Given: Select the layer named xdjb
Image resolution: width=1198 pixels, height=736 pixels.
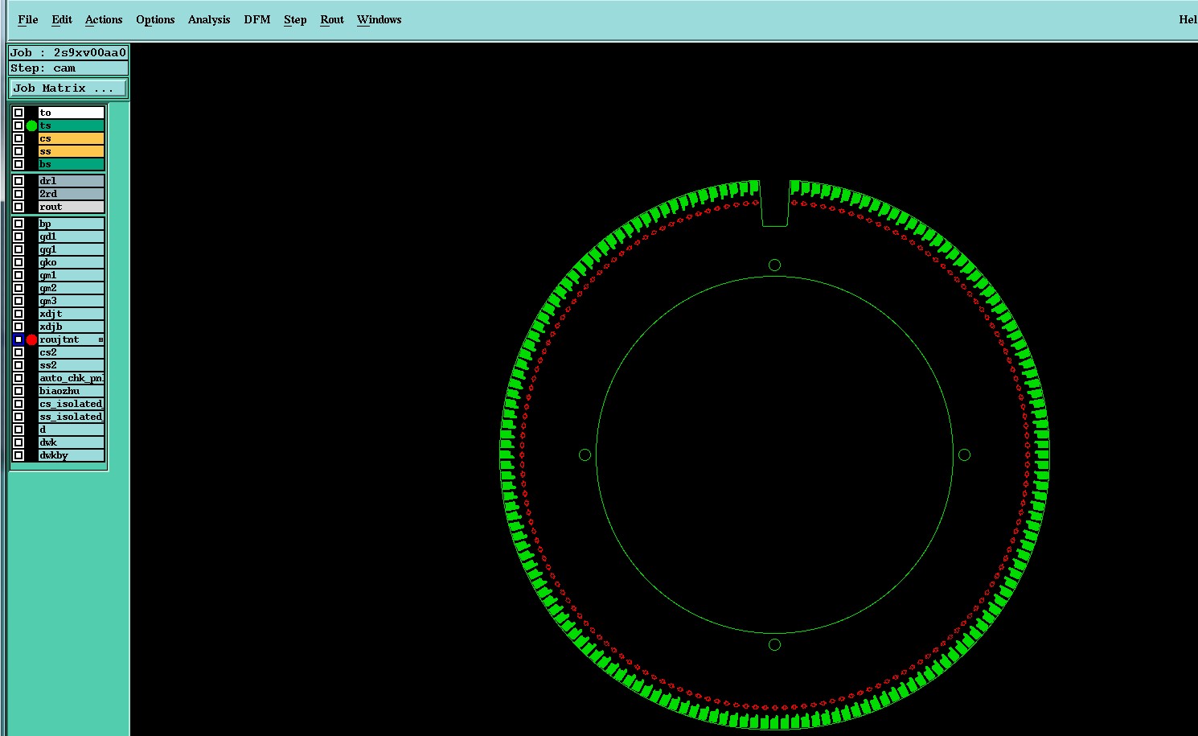Looking at the screenshot, I should (72, 327).
